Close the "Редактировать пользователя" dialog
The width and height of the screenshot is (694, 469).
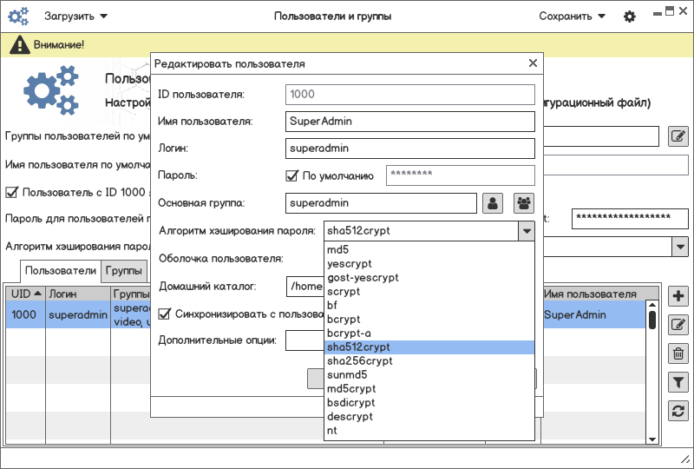tap(534, 63)
